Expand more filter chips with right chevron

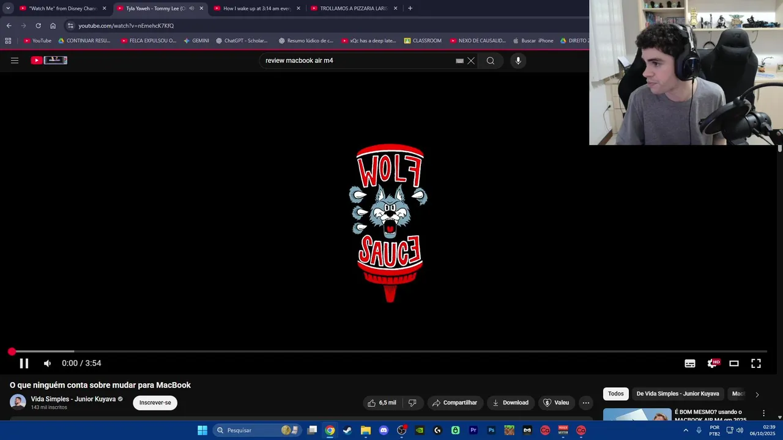coord(757,394)
